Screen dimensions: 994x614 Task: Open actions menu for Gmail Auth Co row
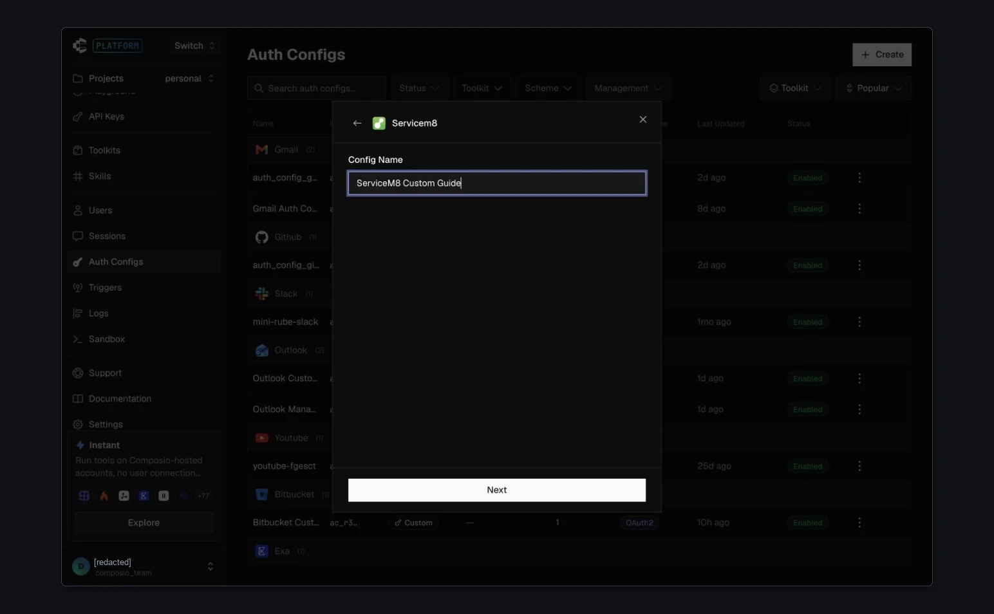(859, 209)
